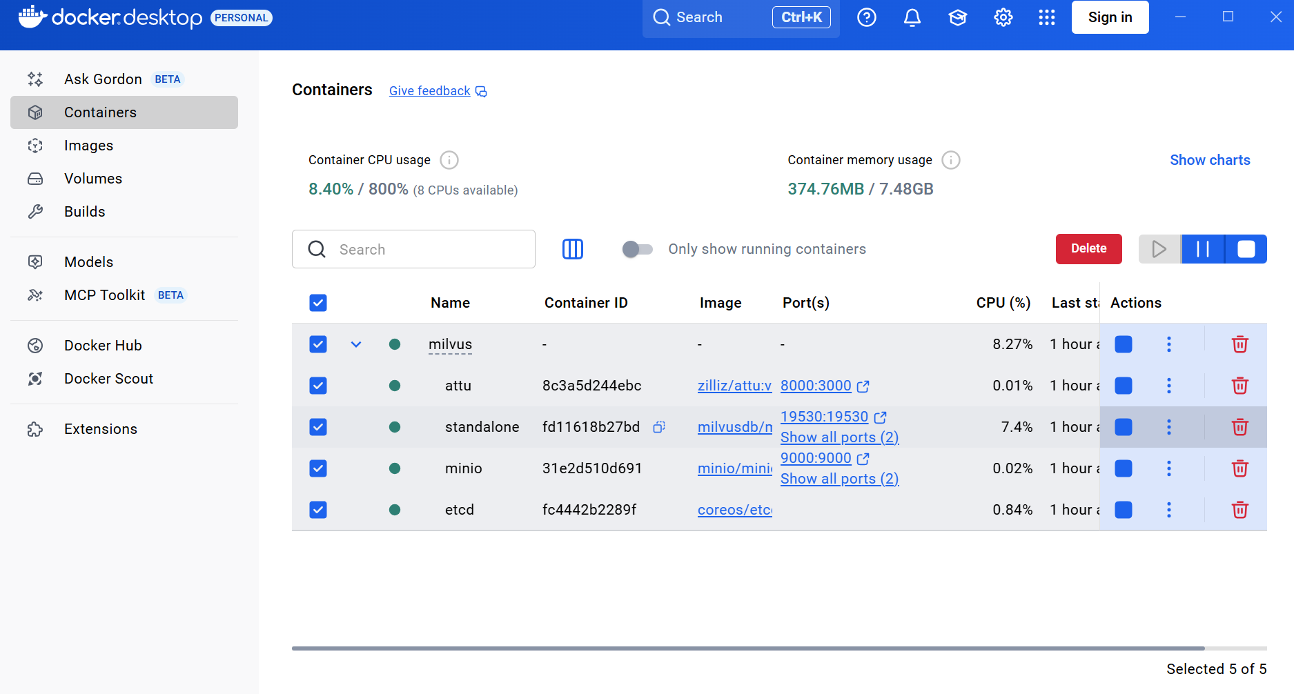
Task: Go to Volumes in the sidebar
Action: click(124, 179)
